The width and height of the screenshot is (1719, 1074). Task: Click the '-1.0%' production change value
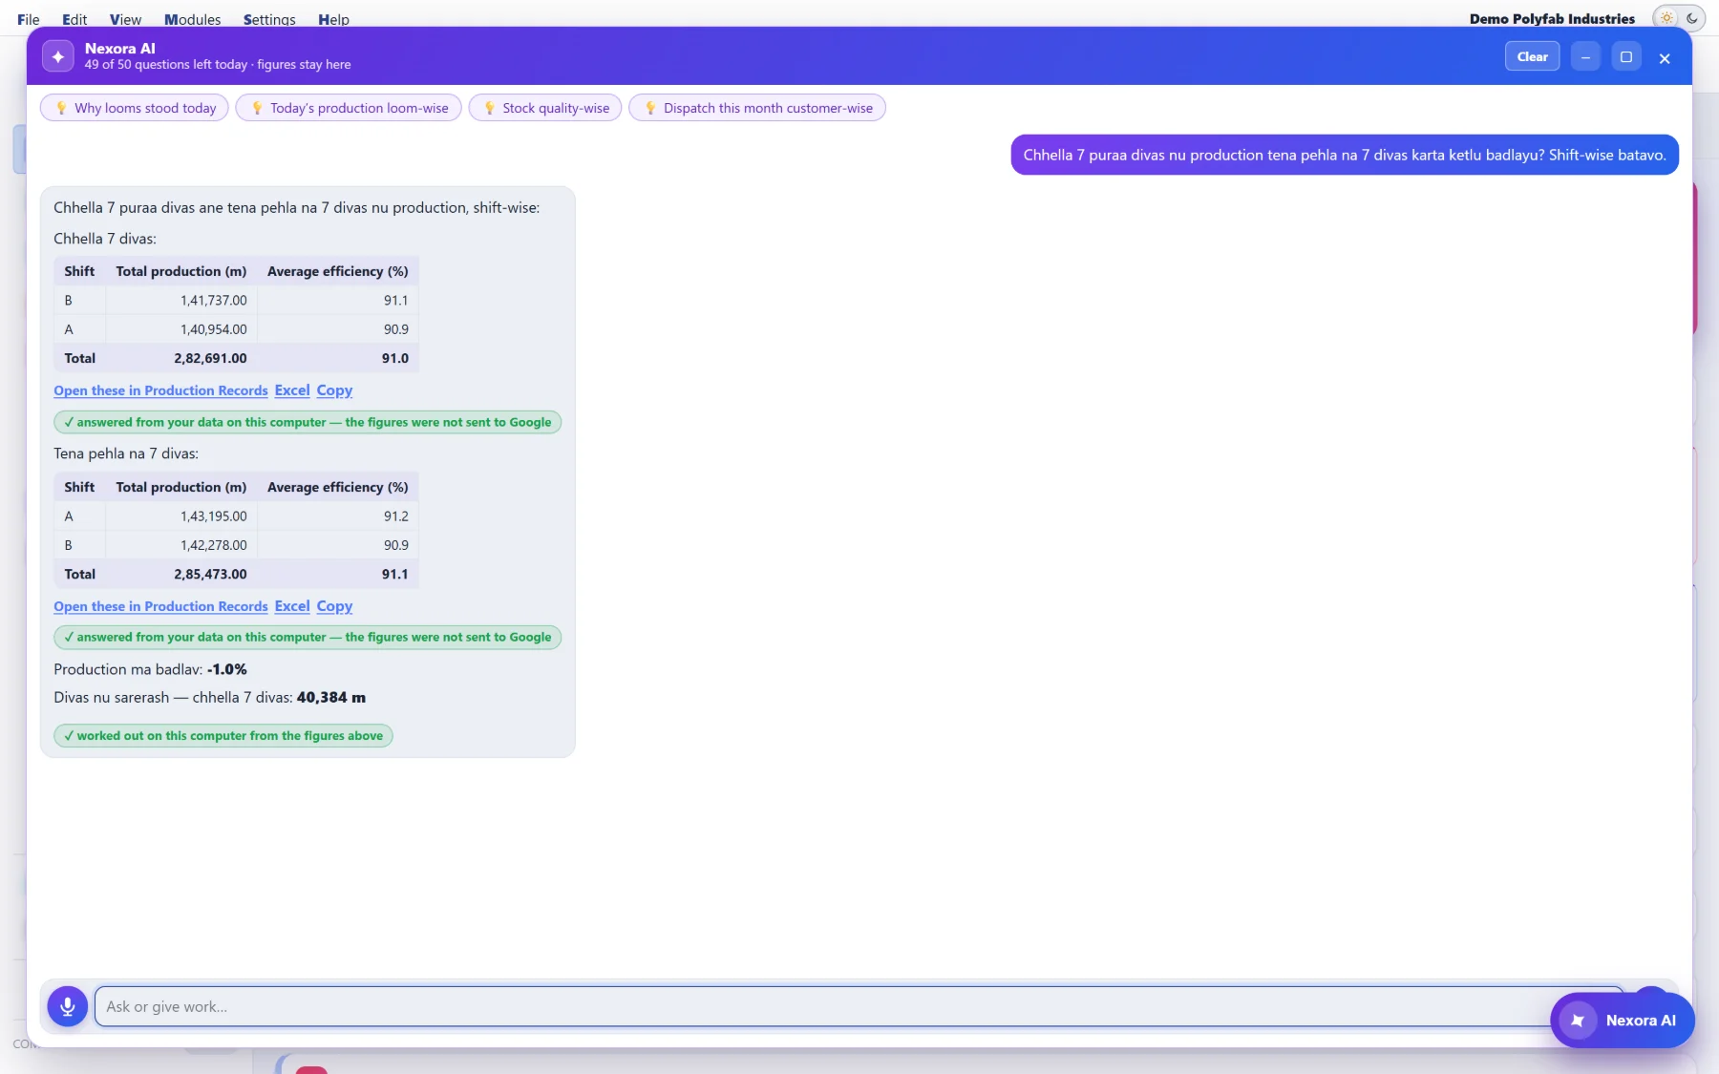click(227, 669)
